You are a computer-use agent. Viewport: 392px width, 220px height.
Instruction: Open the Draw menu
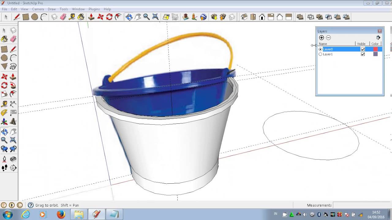52,9
